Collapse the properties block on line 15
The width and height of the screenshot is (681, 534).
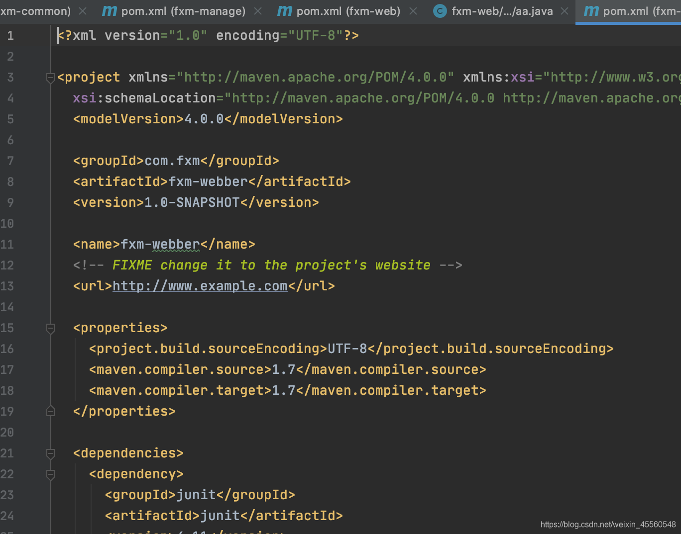click(50, 328)
